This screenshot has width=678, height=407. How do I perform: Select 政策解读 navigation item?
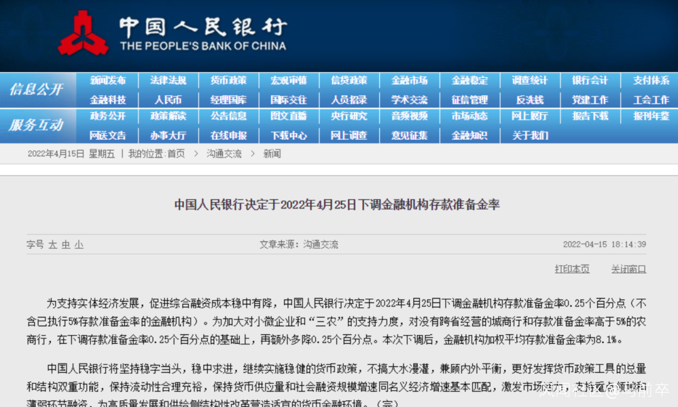tap(168, 116)
